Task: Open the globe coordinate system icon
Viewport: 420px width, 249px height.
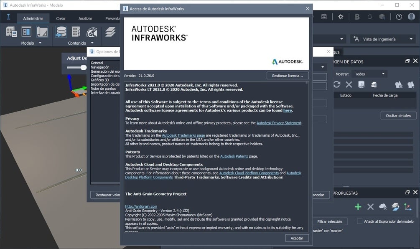Action: pos(92,33)
